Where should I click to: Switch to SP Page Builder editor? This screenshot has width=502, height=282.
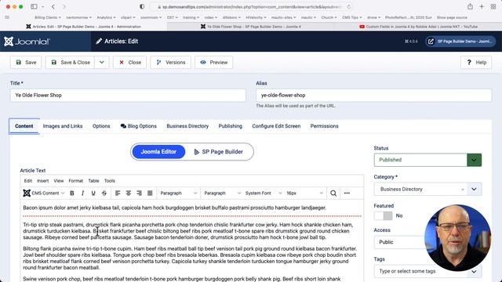(x=219, y=152)
